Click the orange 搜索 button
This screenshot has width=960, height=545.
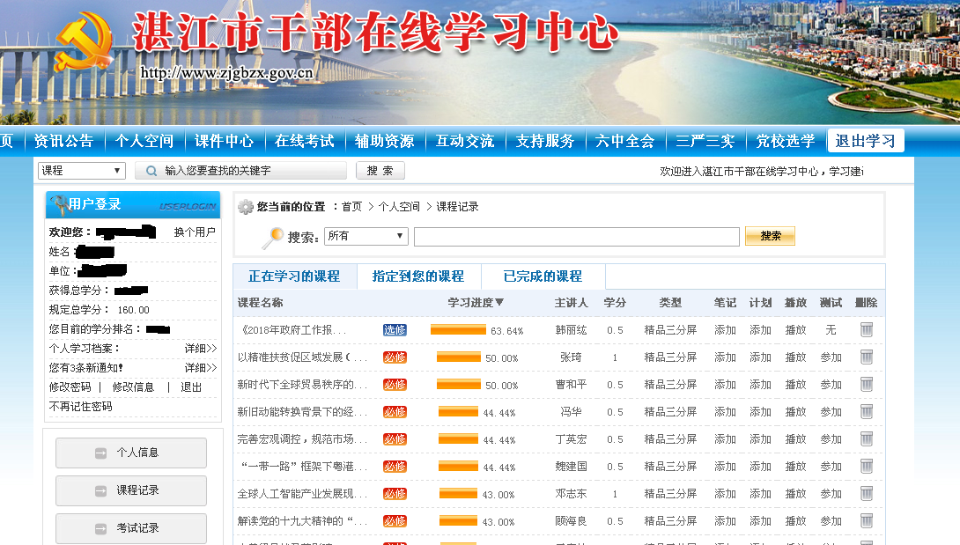770,236
